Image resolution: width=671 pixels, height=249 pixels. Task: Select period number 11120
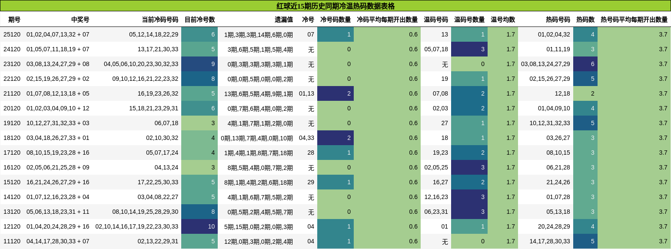click(12, 241)
